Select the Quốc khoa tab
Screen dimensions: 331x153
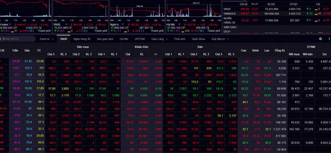[x=198, y=39]
